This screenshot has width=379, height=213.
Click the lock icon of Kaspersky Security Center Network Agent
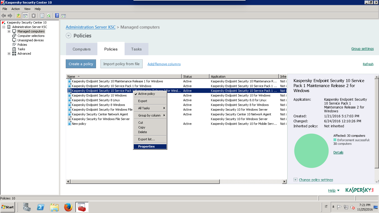tap(70, 114)
